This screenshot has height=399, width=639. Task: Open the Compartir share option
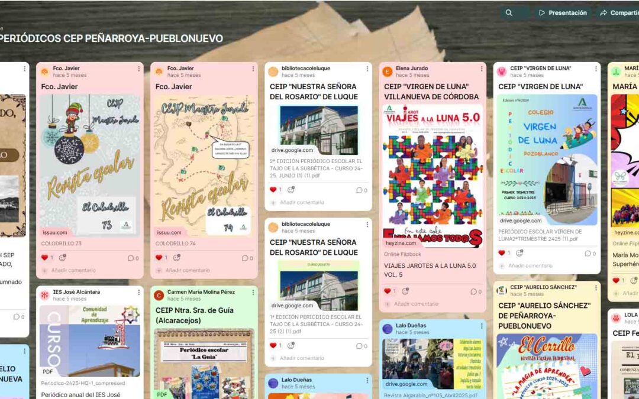pos(619,12)
